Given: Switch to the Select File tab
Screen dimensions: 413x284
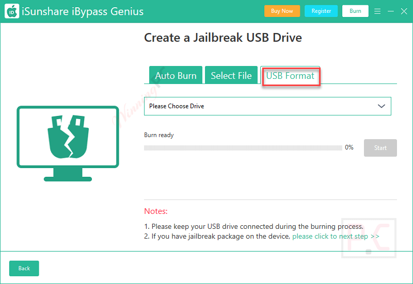Looking at the screenshot, I should (231, 75).
